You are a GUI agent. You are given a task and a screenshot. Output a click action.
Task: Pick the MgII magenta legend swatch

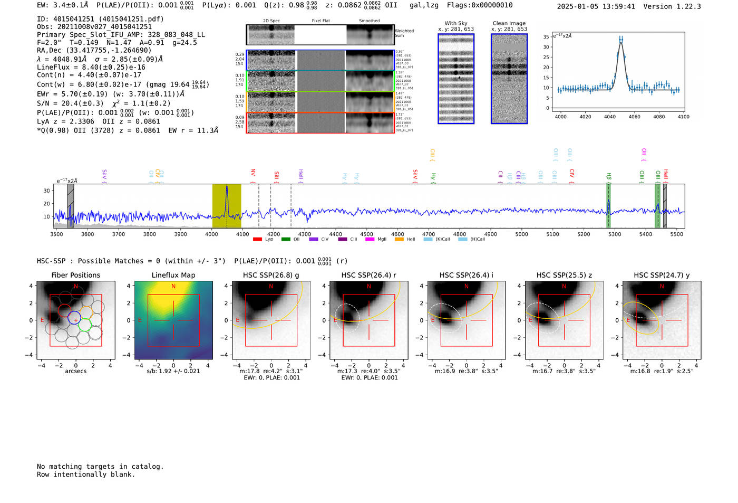[370, 239]
